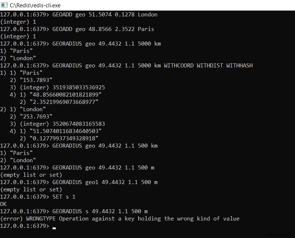Click the distance value "153.7893"
Screen dimensions: 295x238
point(36,80)
